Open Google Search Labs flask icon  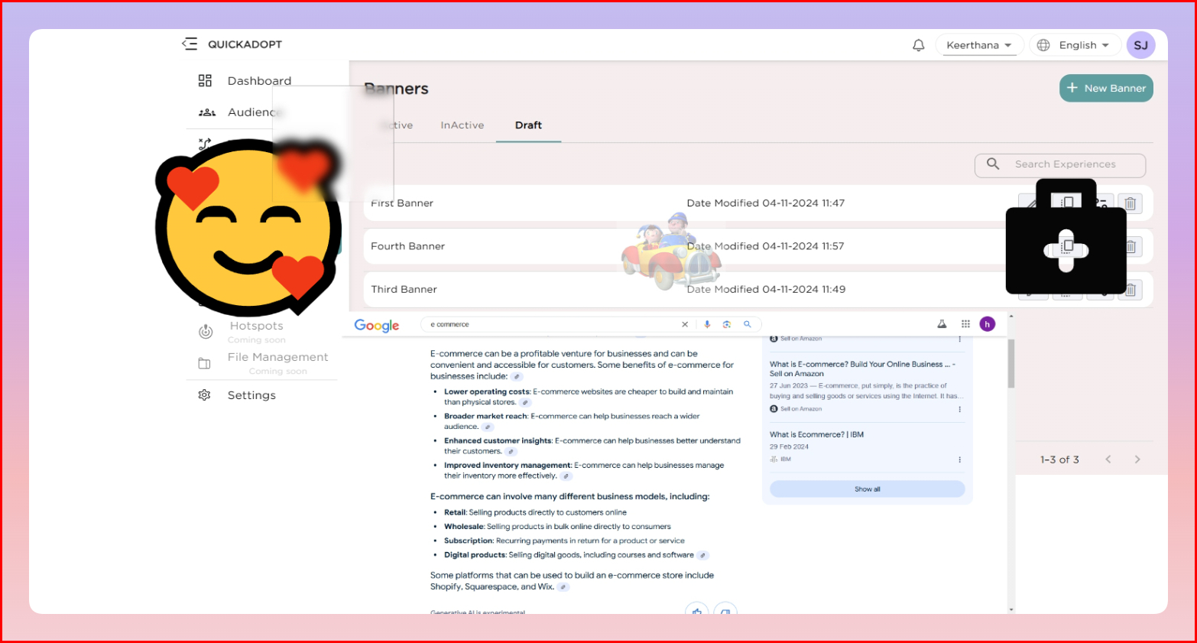(x=942, y=324)
